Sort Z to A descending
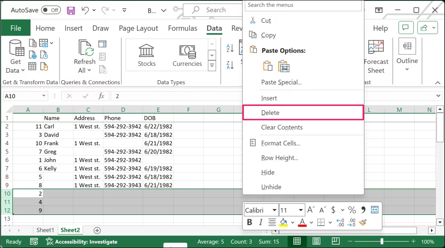Image resolution: width=445 pixels, height=248 pixels. click(x=230, y=65)
